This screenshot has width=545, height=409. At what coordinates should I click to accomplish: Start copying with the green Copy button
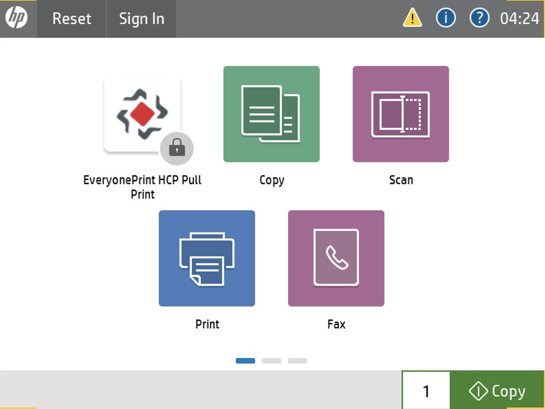click(x=497, y=391)
